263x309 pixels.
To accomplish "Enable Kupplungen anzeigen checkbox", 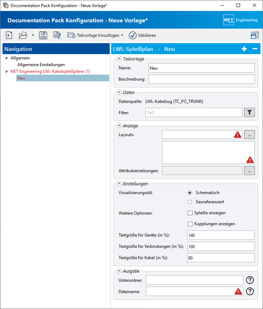I will (x=190, y=224).
